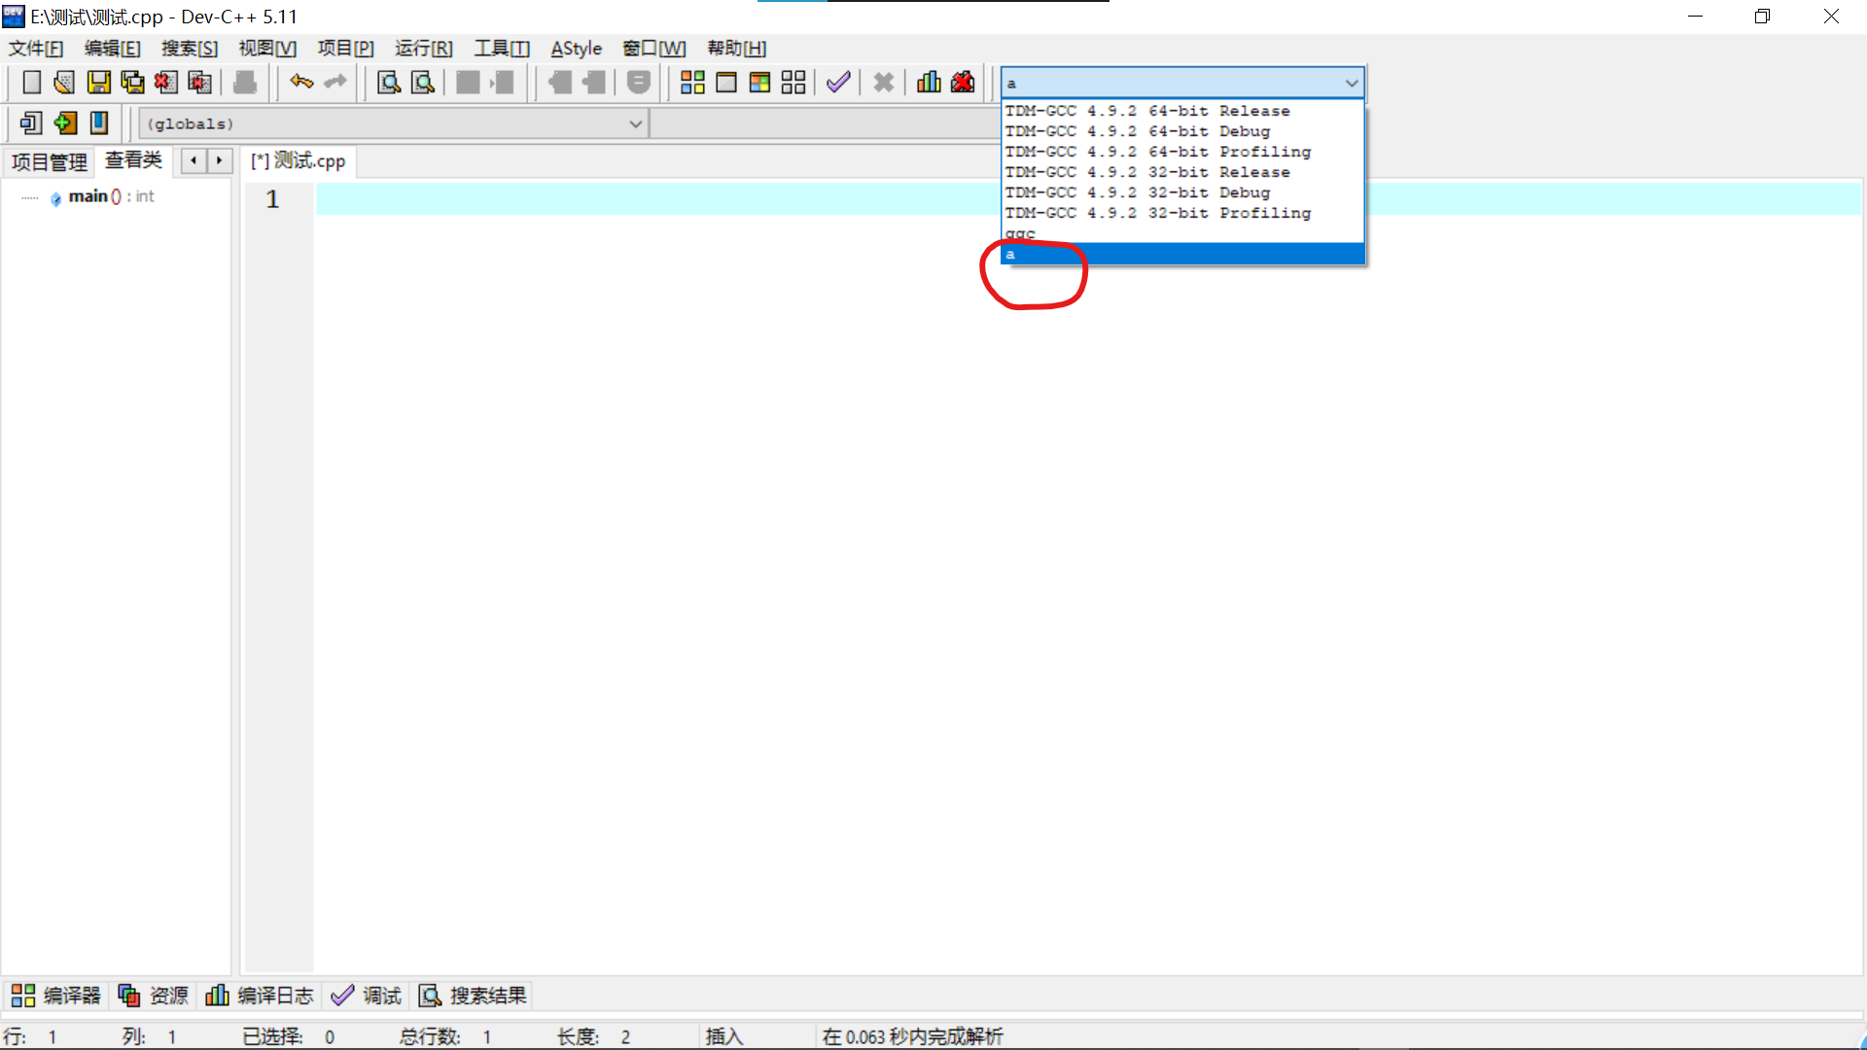Compile with the purple checkmark icon
The width and height of the screenshot is (1867, 1050).
(838, 83)
